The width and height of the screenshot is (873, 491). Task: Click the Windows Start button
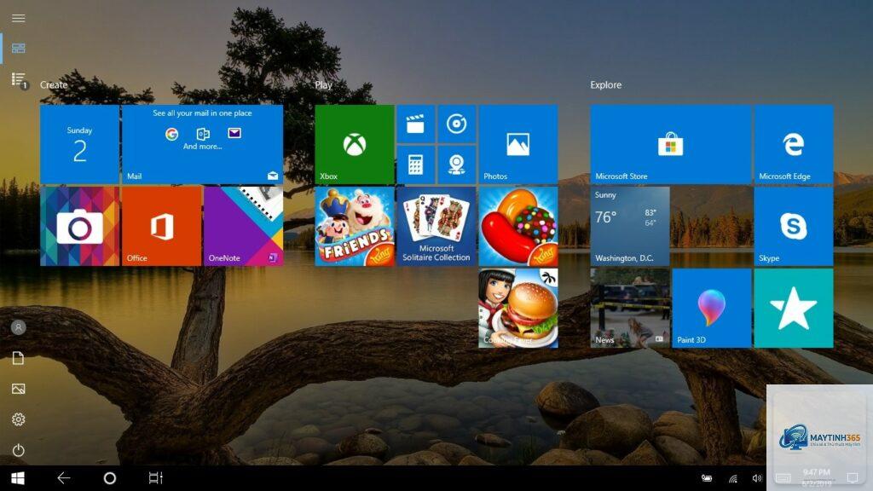pos(18,478)
